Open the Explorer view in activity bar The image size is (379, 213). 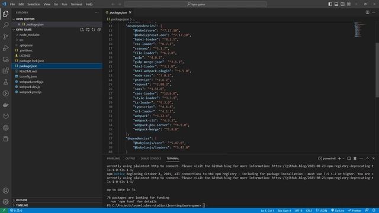coord(5,14)
